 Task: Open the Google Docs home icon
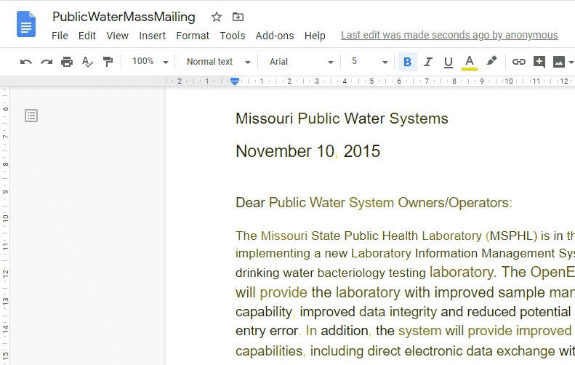point(26,24)
